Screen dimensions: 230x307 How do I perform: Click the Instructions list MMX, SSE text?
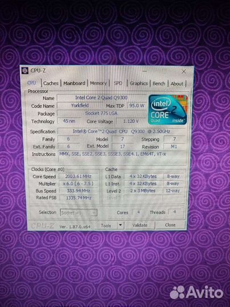(x=112, y=154)
